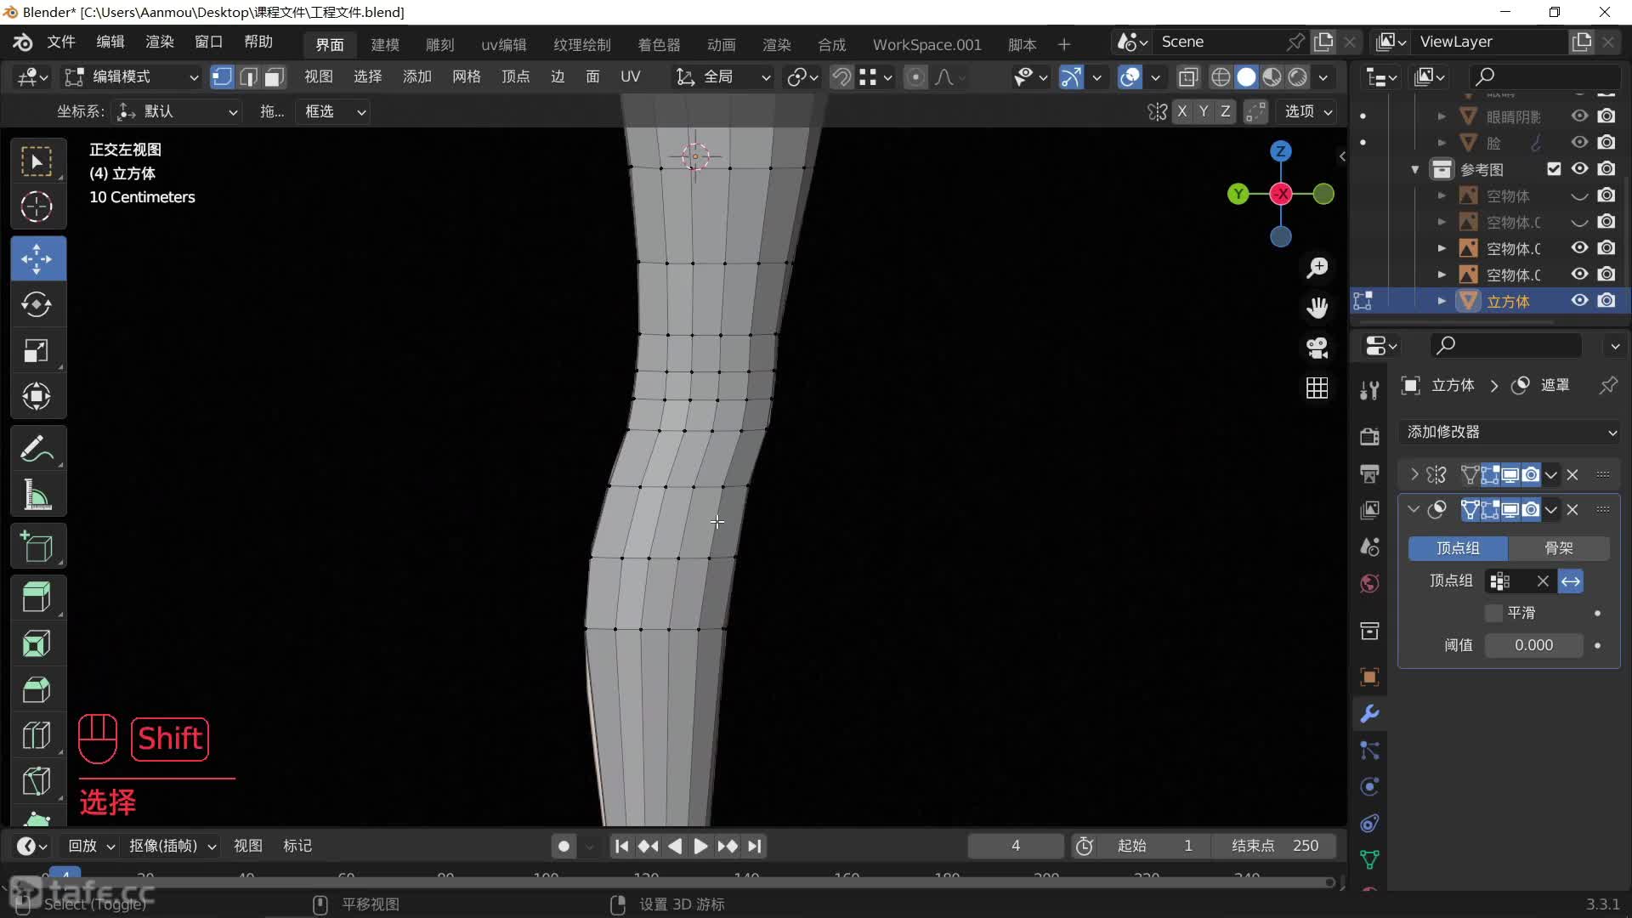Open the Tool properties tab

tap(1369, 390)
